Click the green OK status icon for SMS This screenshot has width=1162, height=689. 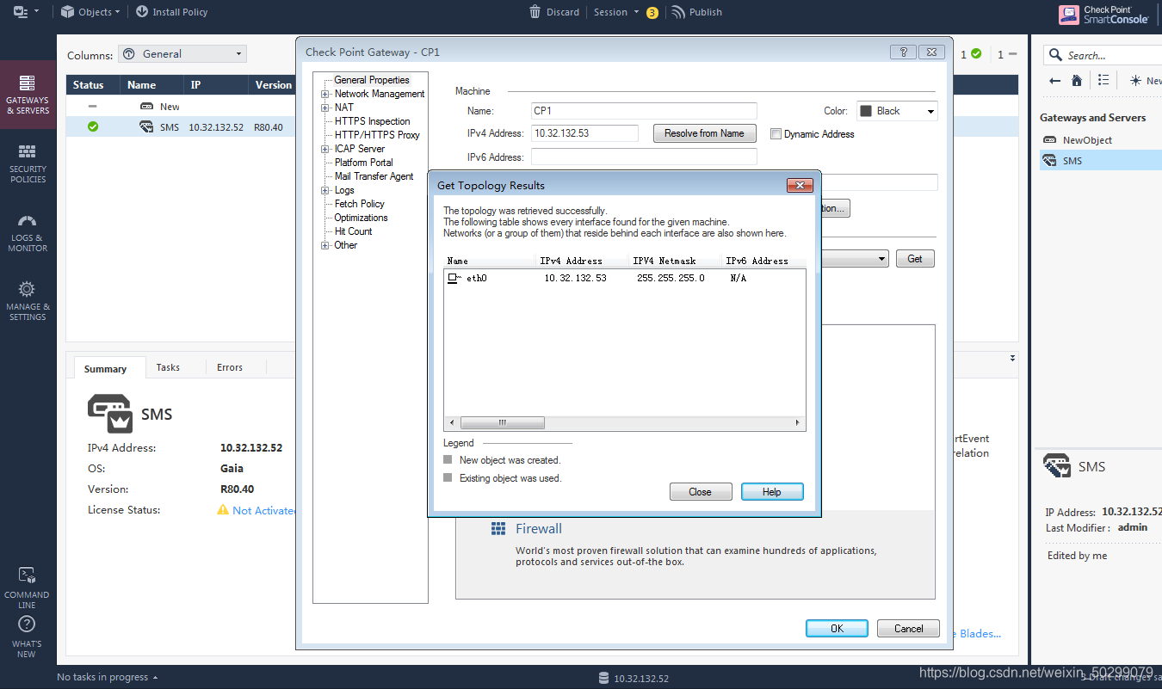click(x=93, y=127)
